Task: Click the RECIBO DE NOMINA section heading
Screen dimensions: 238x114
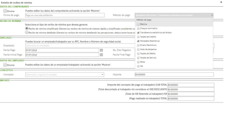Action: [10, 21]
